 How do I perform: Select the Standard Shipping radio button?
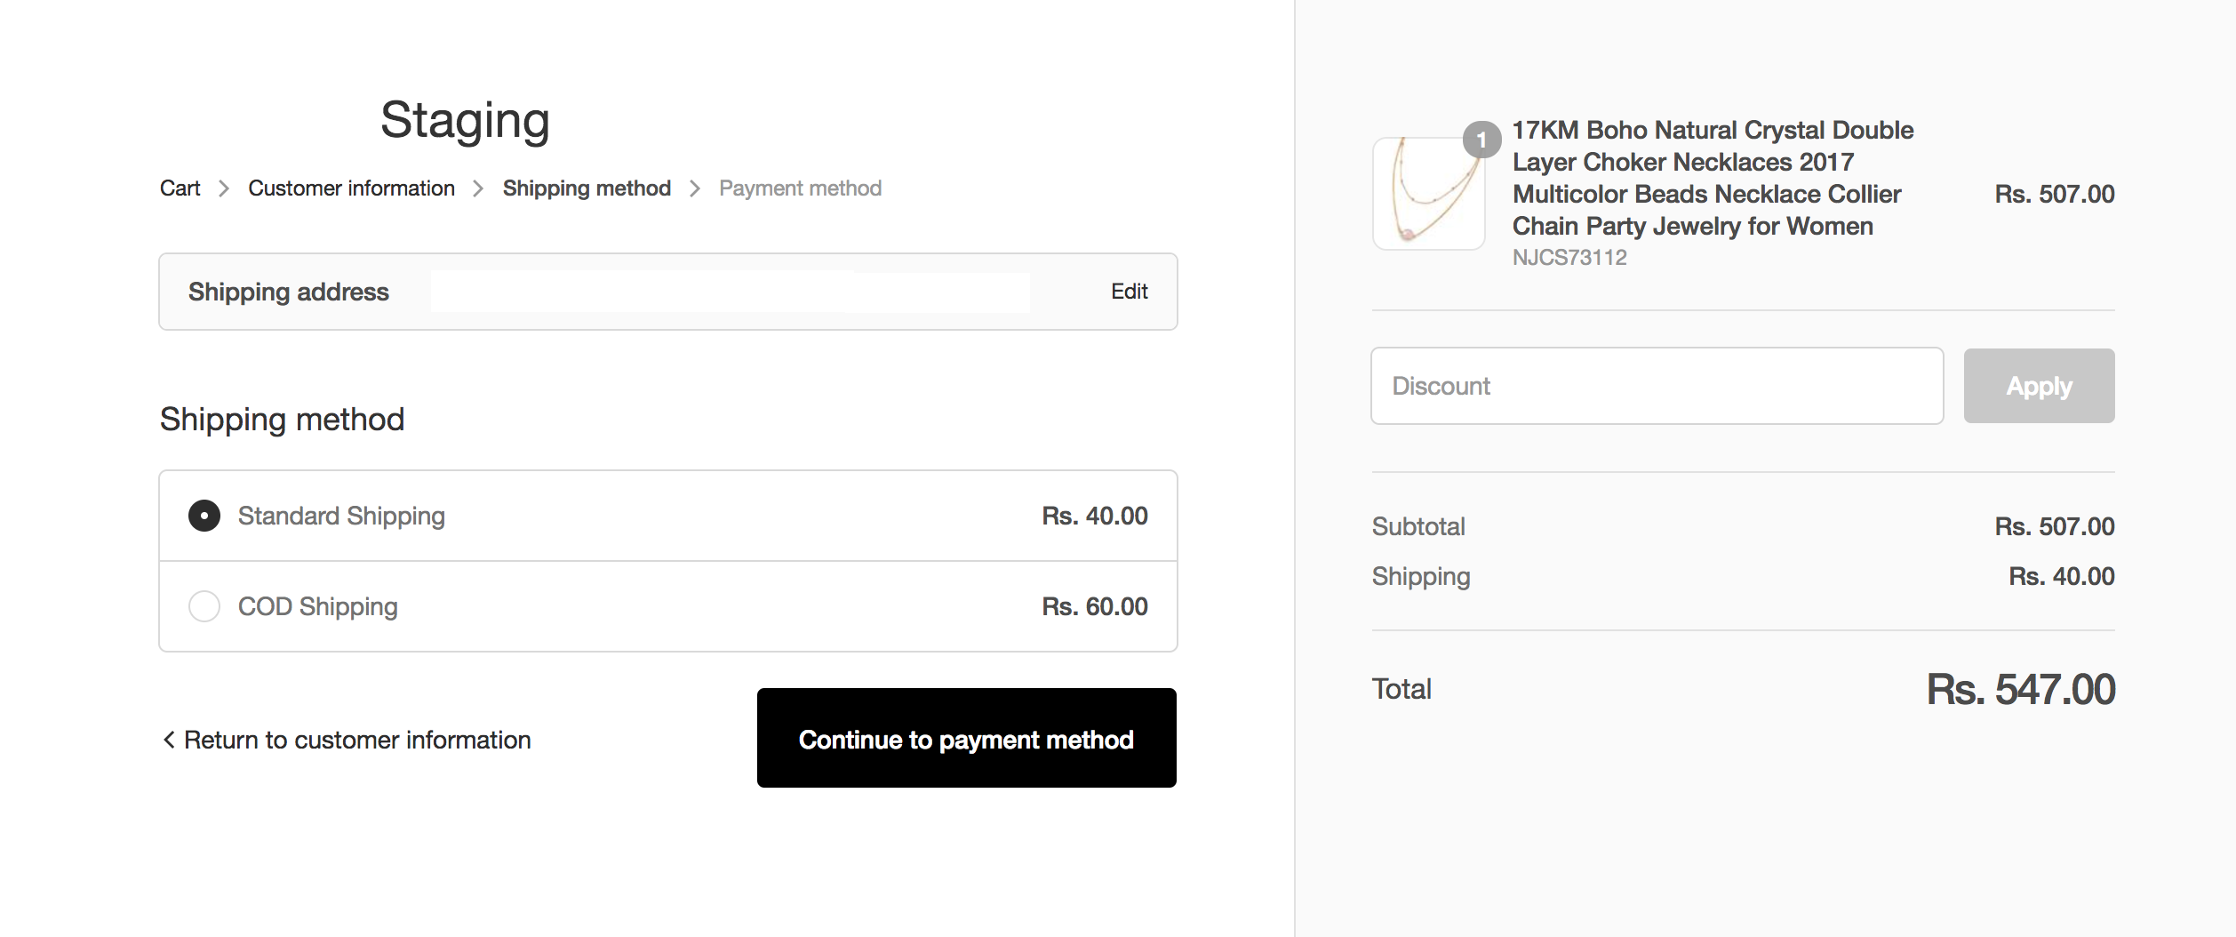click(x=204, y=516)
